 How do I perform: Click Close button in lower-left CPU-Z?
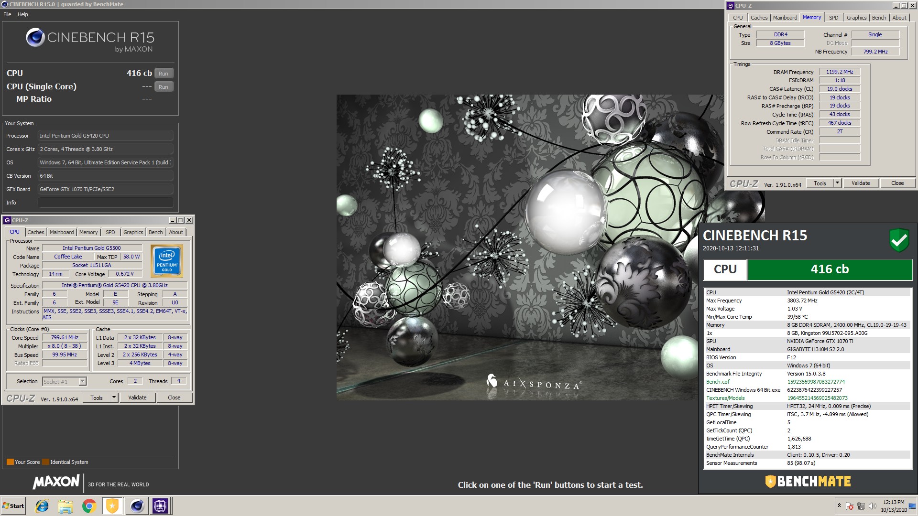point(175,398)
